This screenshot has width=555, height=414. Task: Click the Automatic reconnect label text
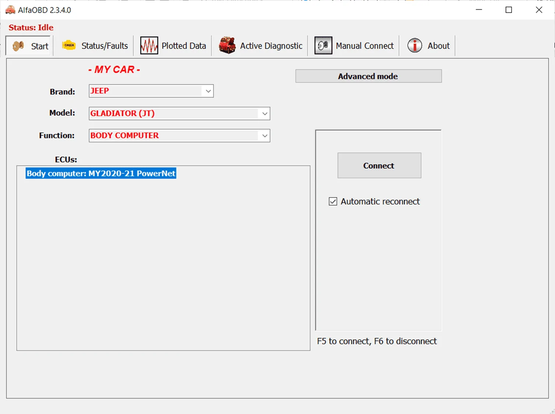coord(380,201)
